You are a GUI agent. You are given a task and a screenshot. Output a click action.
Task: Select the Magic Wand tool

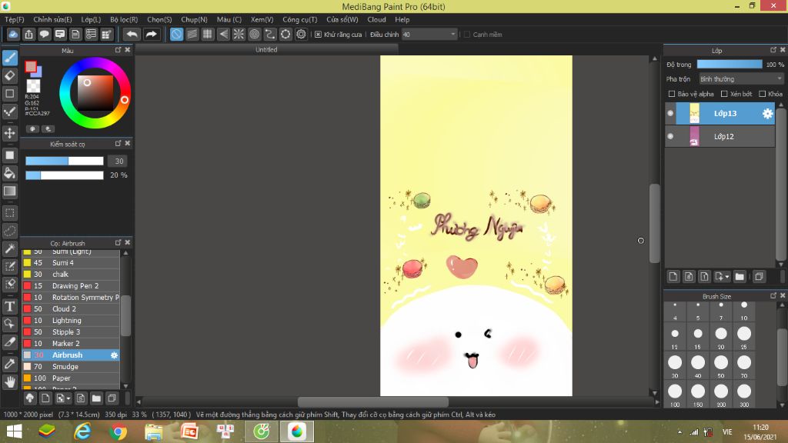coord(9,248)
